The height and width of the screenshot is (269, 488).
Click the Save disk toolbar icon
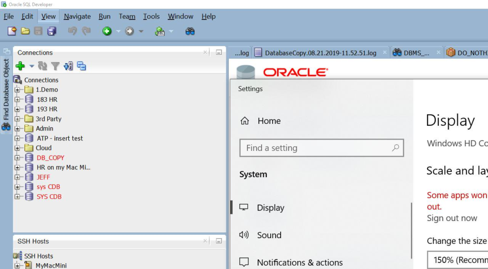tap(38, 31)
